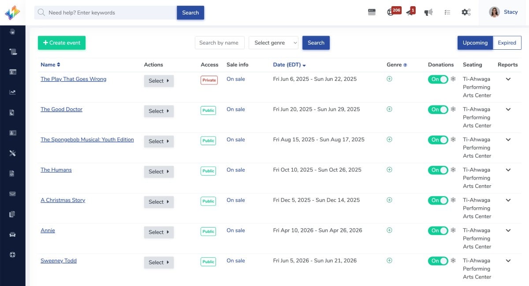Open the checklist icon in the top bar

point(447,12)
